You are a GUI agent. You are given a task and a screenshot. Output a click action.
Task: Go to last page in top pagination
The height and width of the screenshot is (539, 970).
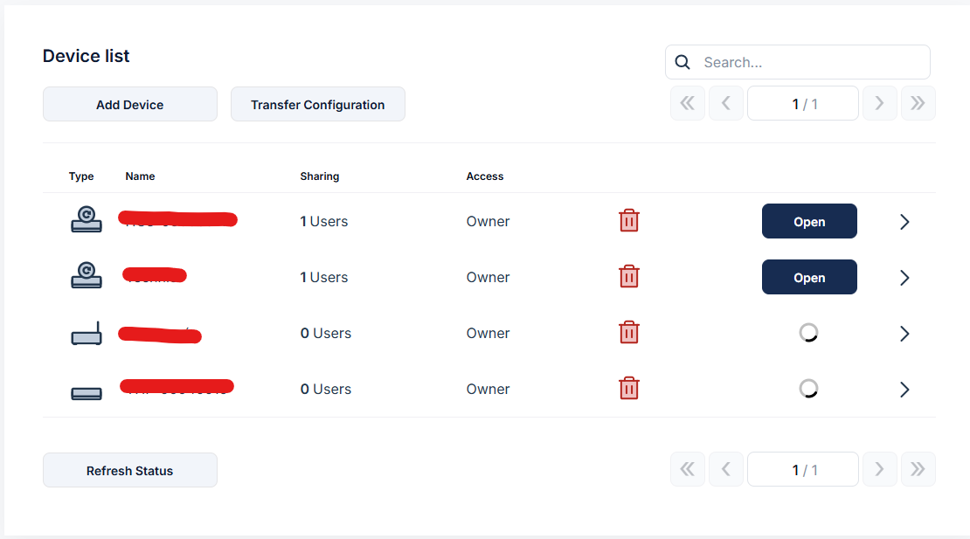[918, 103]
